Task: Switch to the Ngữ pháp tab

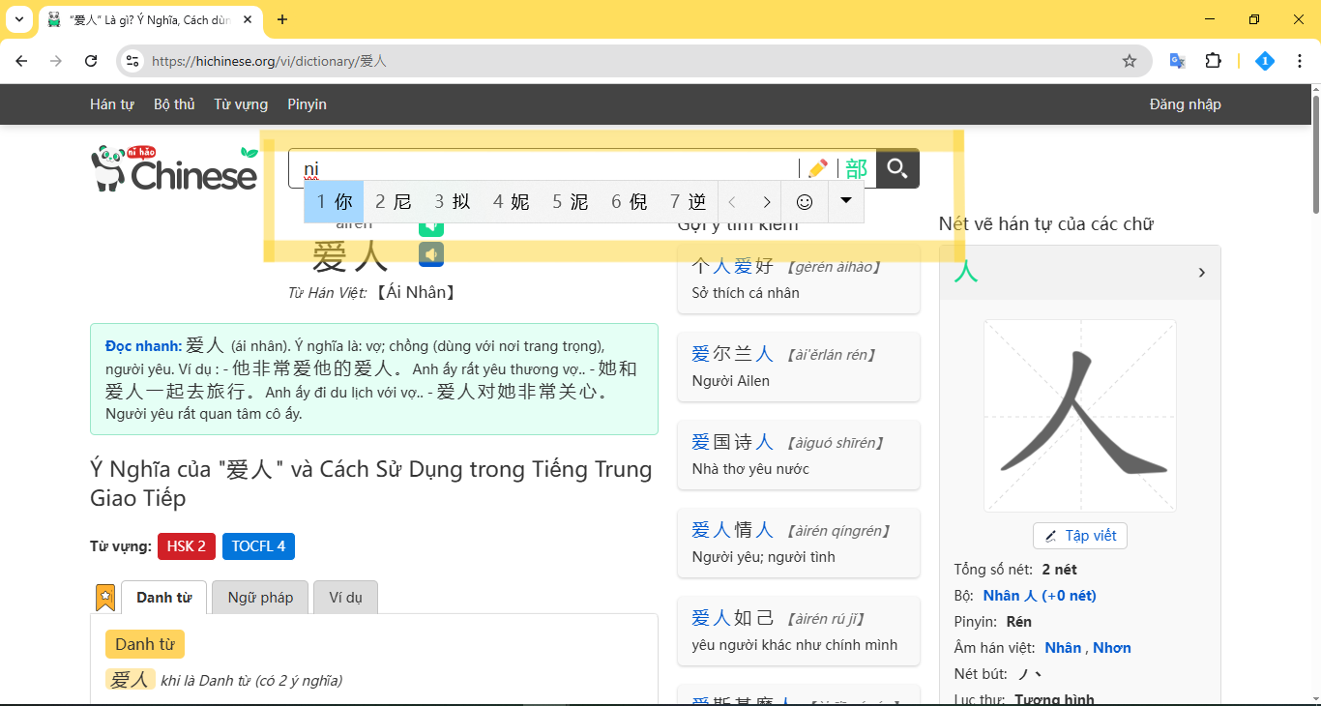Action: [260, 598]
